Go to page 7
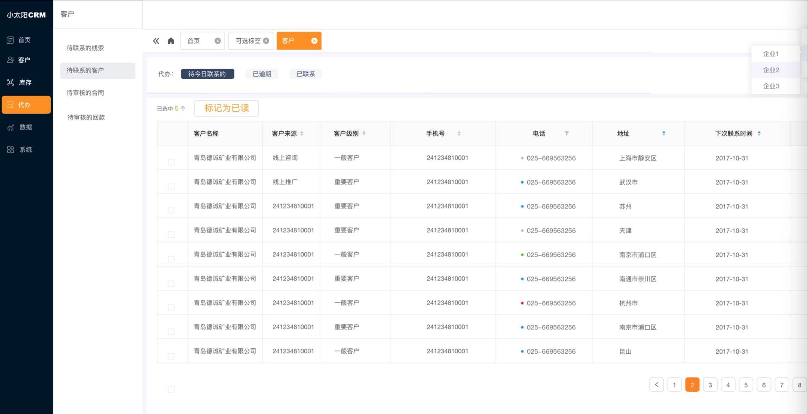 click(x=782, y=385)
